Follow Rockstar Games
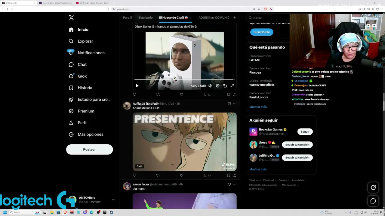 [305, 132]
